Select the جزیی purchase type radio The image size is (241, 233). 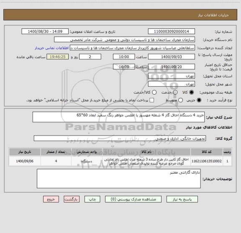pos(199,100)
